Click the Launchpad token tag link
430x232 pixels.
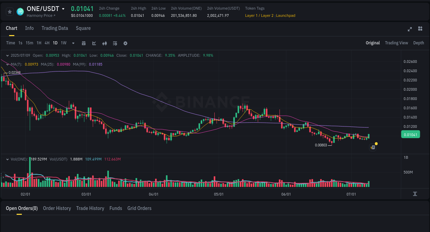click(x=286, y=15)
